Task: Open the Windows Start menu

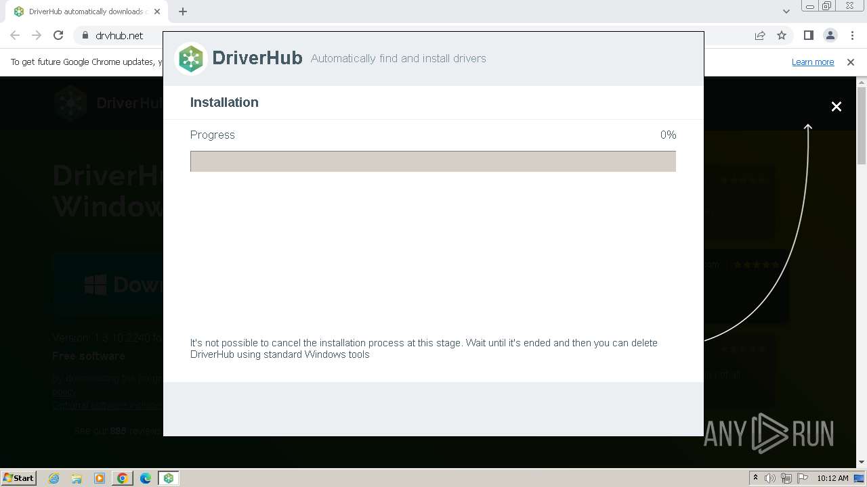Action: pyautogui.click(x=19, y=478)
